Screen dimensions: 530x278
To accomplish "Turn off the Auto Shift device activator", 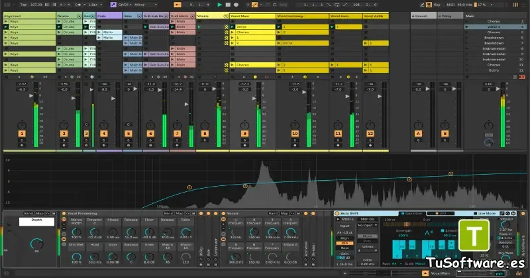I will point(337,214).
